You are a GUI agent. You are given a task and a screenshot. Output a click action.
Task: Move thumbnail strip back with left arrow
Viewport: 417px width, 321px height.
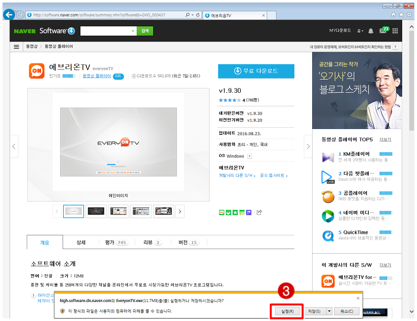[x=57, y=212]
